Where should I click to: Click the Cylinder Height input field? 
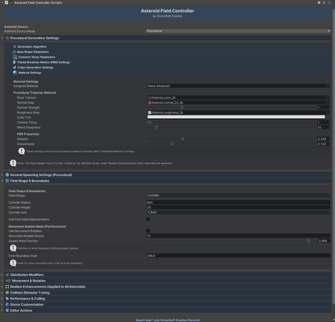238,207
